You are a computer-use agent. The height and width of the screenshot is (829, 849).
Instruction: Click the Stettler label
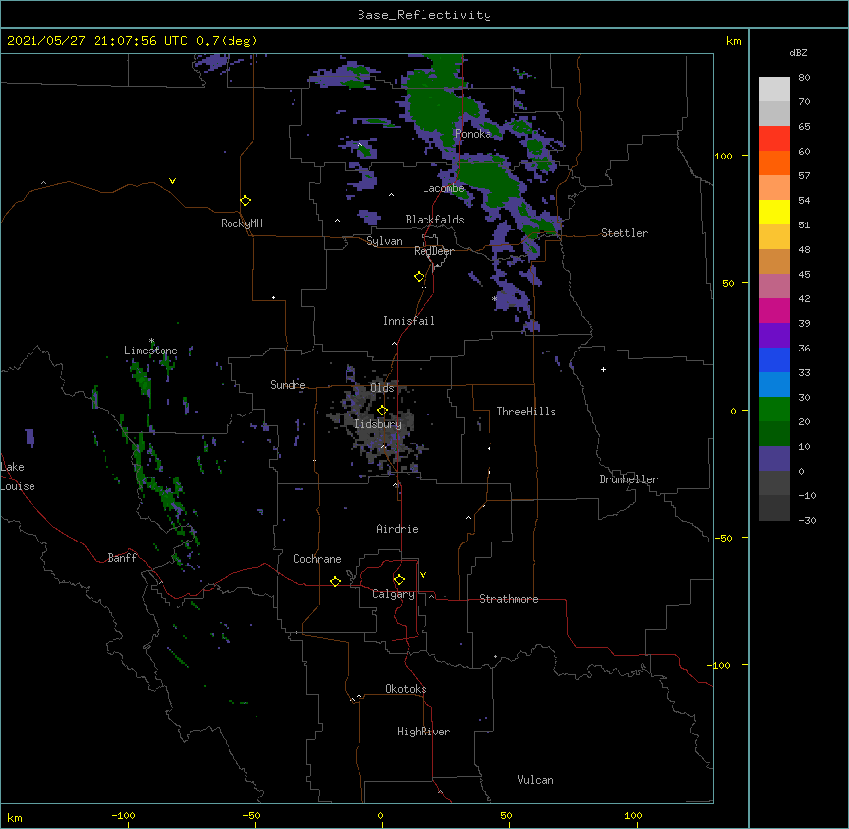click(624, 233)
